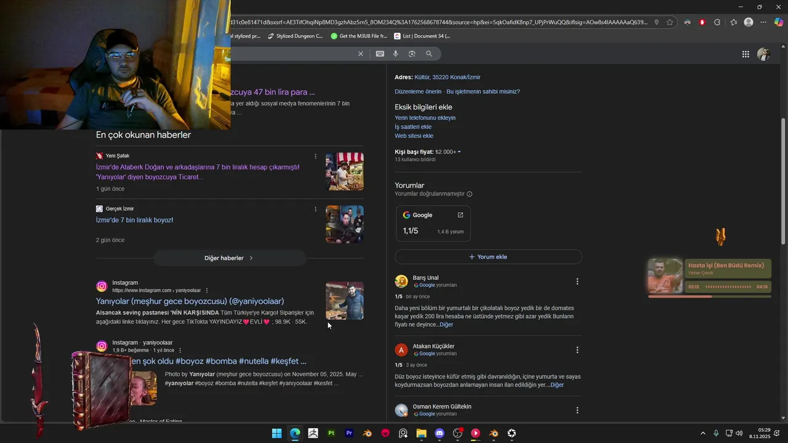Open the Edge favorites list
This screenshot has height=443, width=788.
(x=733, y=22)
